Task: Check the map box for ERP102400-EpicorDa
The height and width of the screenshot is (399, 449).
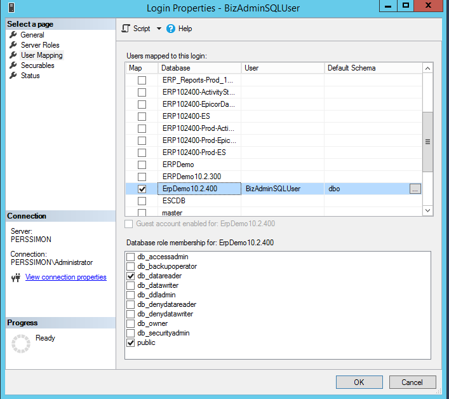Action: [x=142, y=104]
